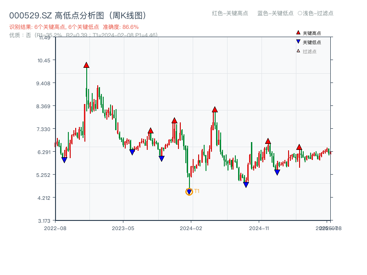Click the red triangle icon in the 关键高点 legend
This screenshot has height=275, width=367.
click(298, 33)
